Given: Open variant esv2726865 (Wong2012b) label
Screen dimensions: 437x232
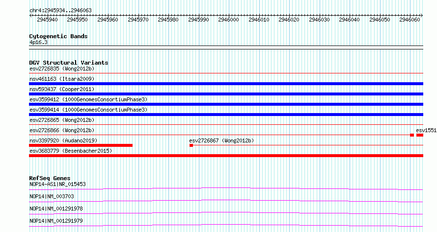Looking at the screenshot, I should (x=62, y=120).
